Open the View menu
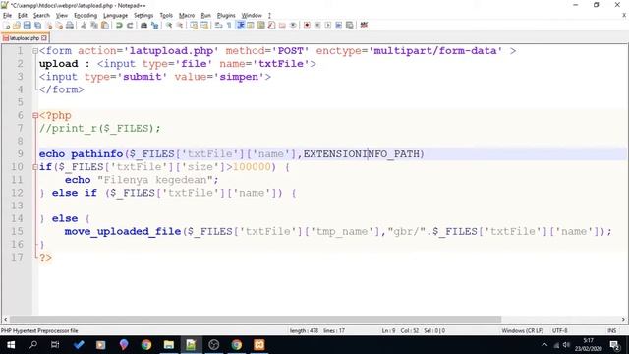 coord(61,16)
